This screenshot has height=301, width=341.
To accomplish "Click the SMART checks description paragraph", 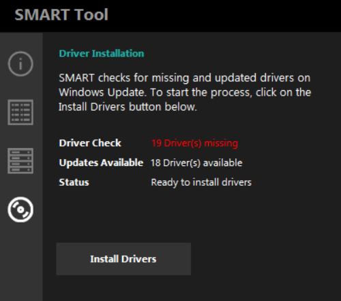I will 185,92.
